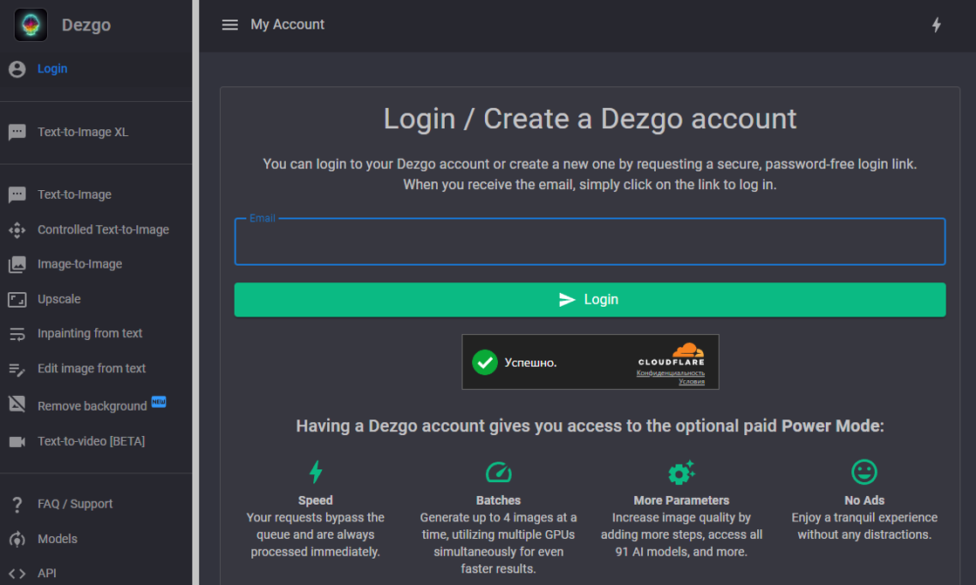This screenshot has height=585, width=976.
Task: Go to the Models page
Action: pos(96,539)
